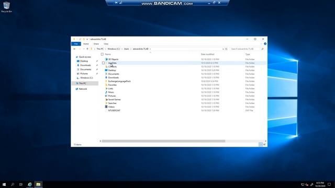Viewport: 335px width, 188px height.
Task: Select the Contacts folder icon
Action: coord(106,67)
